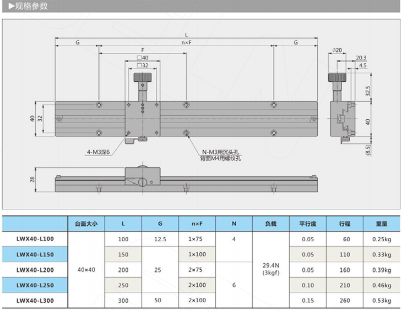
Task: Click the 0.53kg weight cell
Action: (381, 301)
